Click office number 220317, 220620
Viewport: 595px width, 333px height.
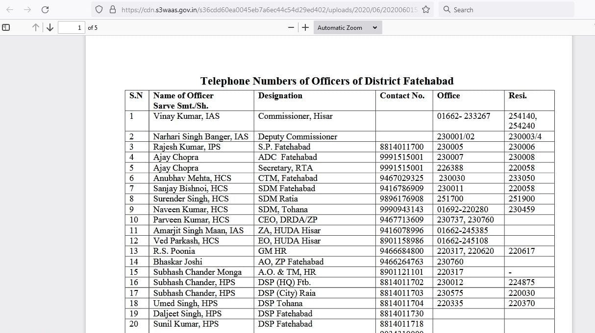466,251
